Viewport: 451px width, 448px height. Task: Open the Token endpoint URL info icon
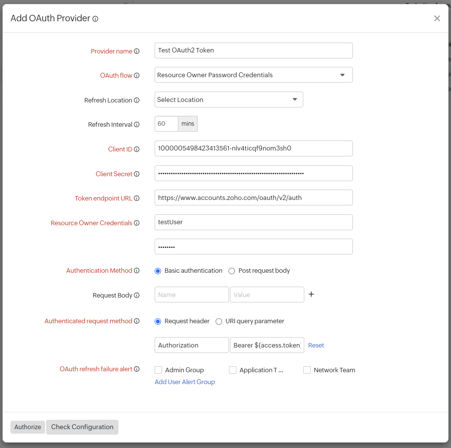click(138, 198)
